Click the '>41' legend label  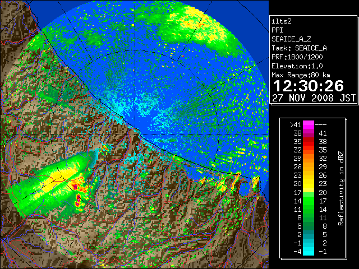[296, 125]
